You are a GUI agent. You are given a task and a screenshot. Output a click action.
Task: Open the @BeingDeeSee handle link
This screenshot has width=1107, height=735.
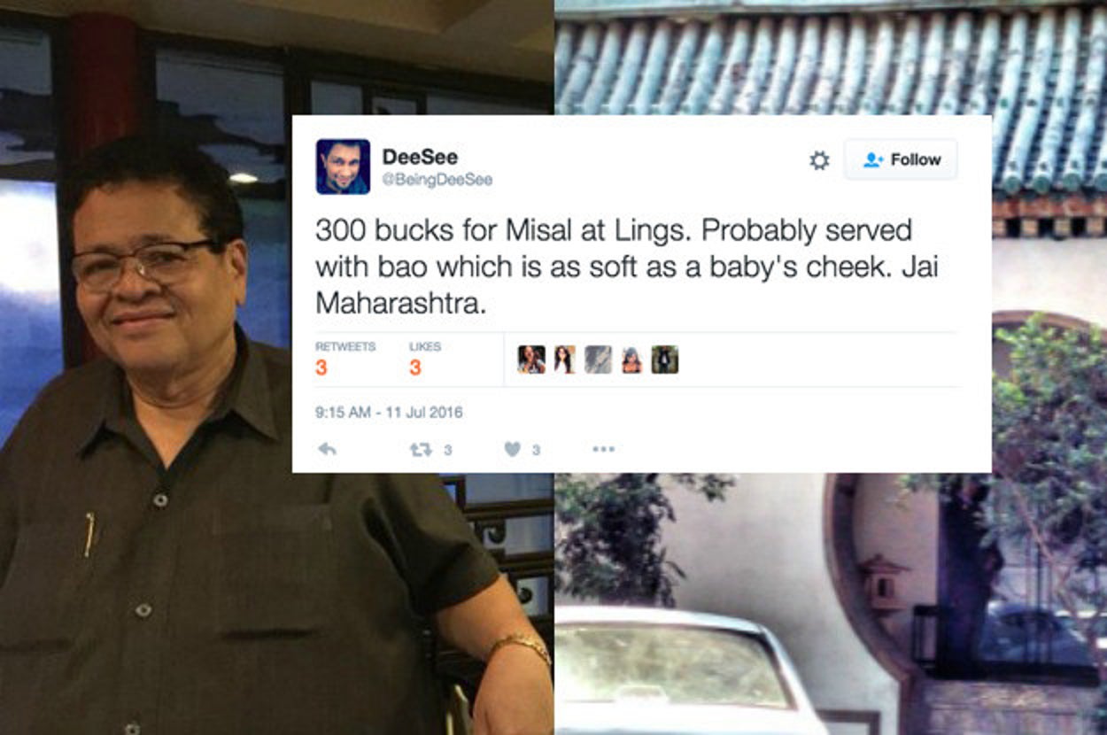coord(437,180)
